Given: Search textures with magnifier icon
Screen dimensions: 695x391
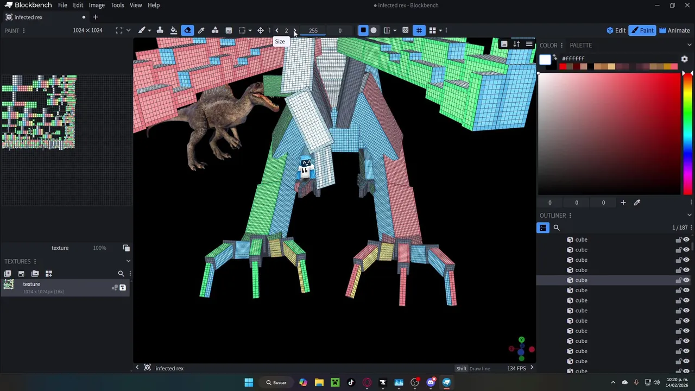Looking at the screenshot, I should click(121, 274).
